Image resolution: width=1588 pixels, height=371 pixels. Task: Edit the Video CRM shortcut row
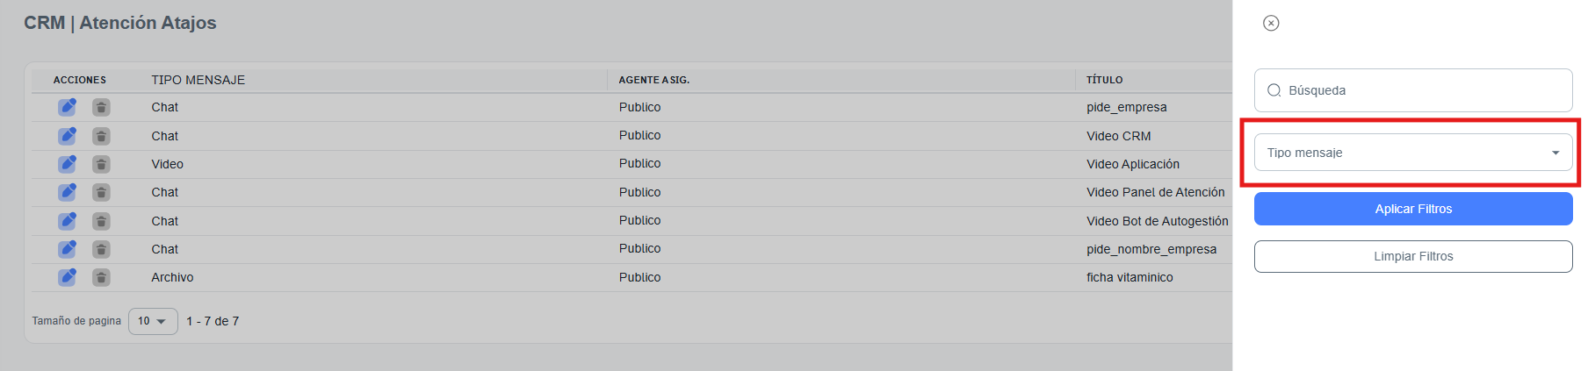67,136
